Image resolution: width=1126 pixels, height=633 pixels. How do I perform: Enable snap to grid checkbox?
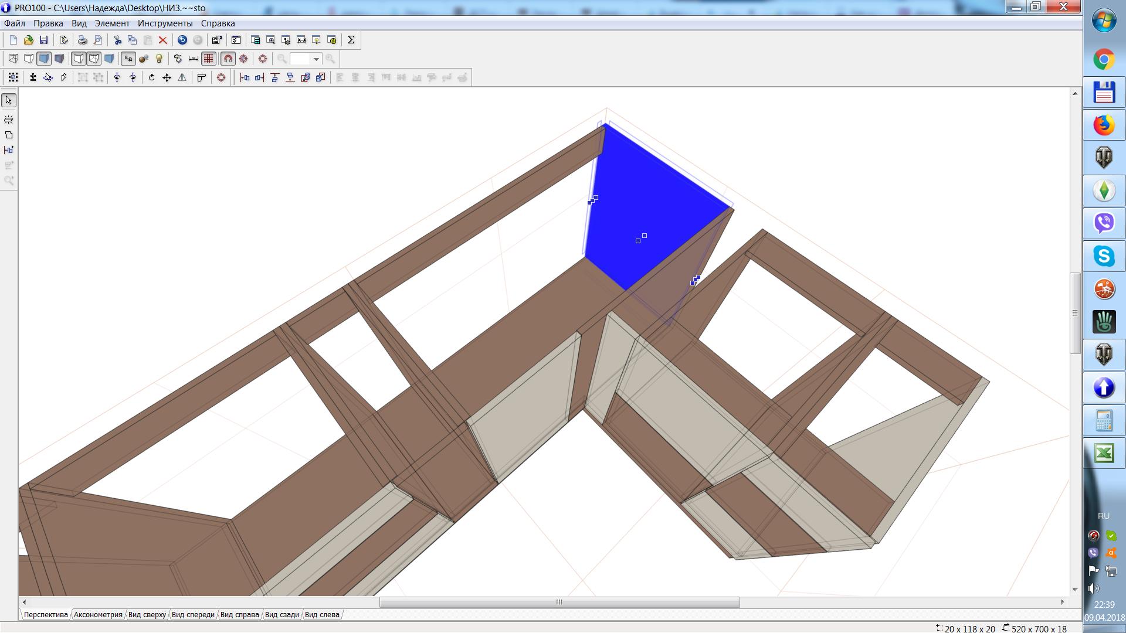[x=228, y=58]
